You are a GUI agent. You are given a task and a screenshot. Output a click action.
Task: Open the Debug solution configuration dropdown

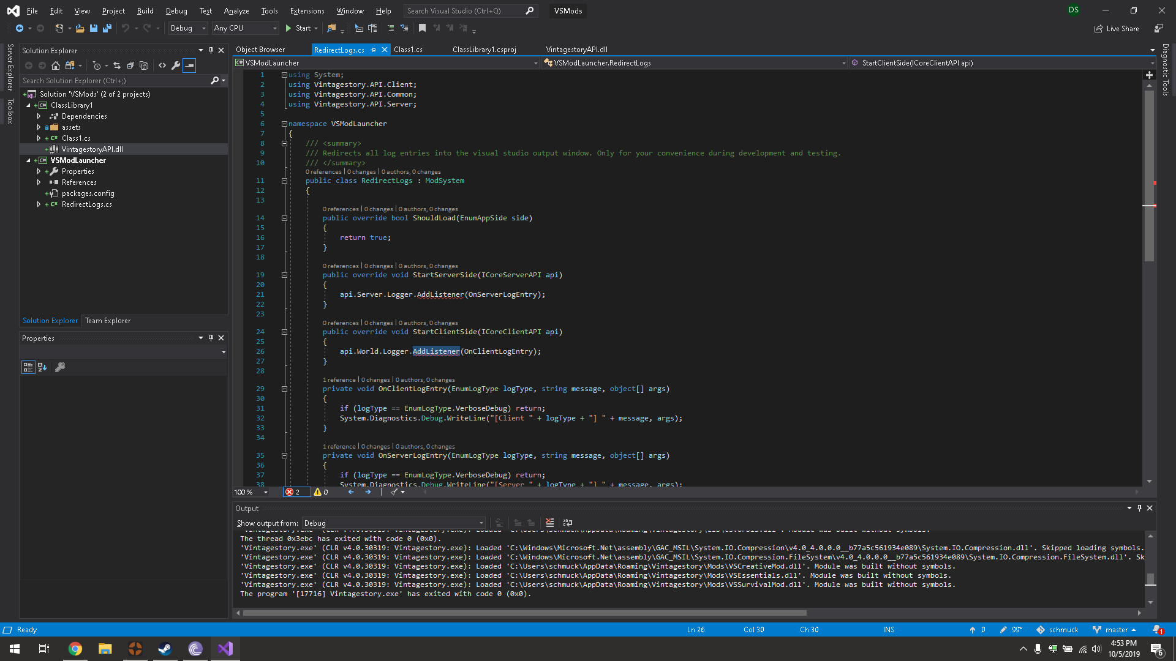[187, 28]
